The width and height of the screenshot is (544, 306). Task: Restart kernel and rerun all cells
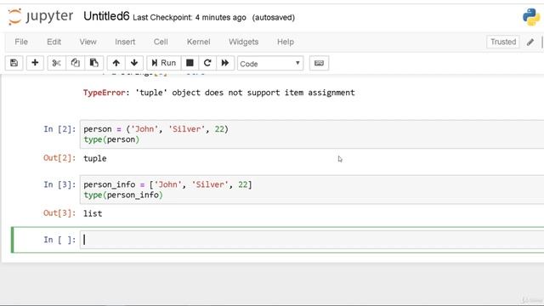pyautogui.click(x=225, y=63)
